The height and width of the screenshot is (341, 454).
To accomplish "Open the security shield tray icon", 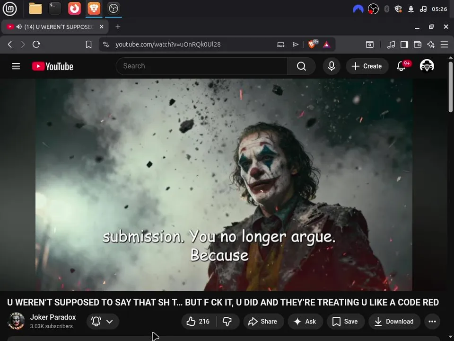I will click(398, 9).
